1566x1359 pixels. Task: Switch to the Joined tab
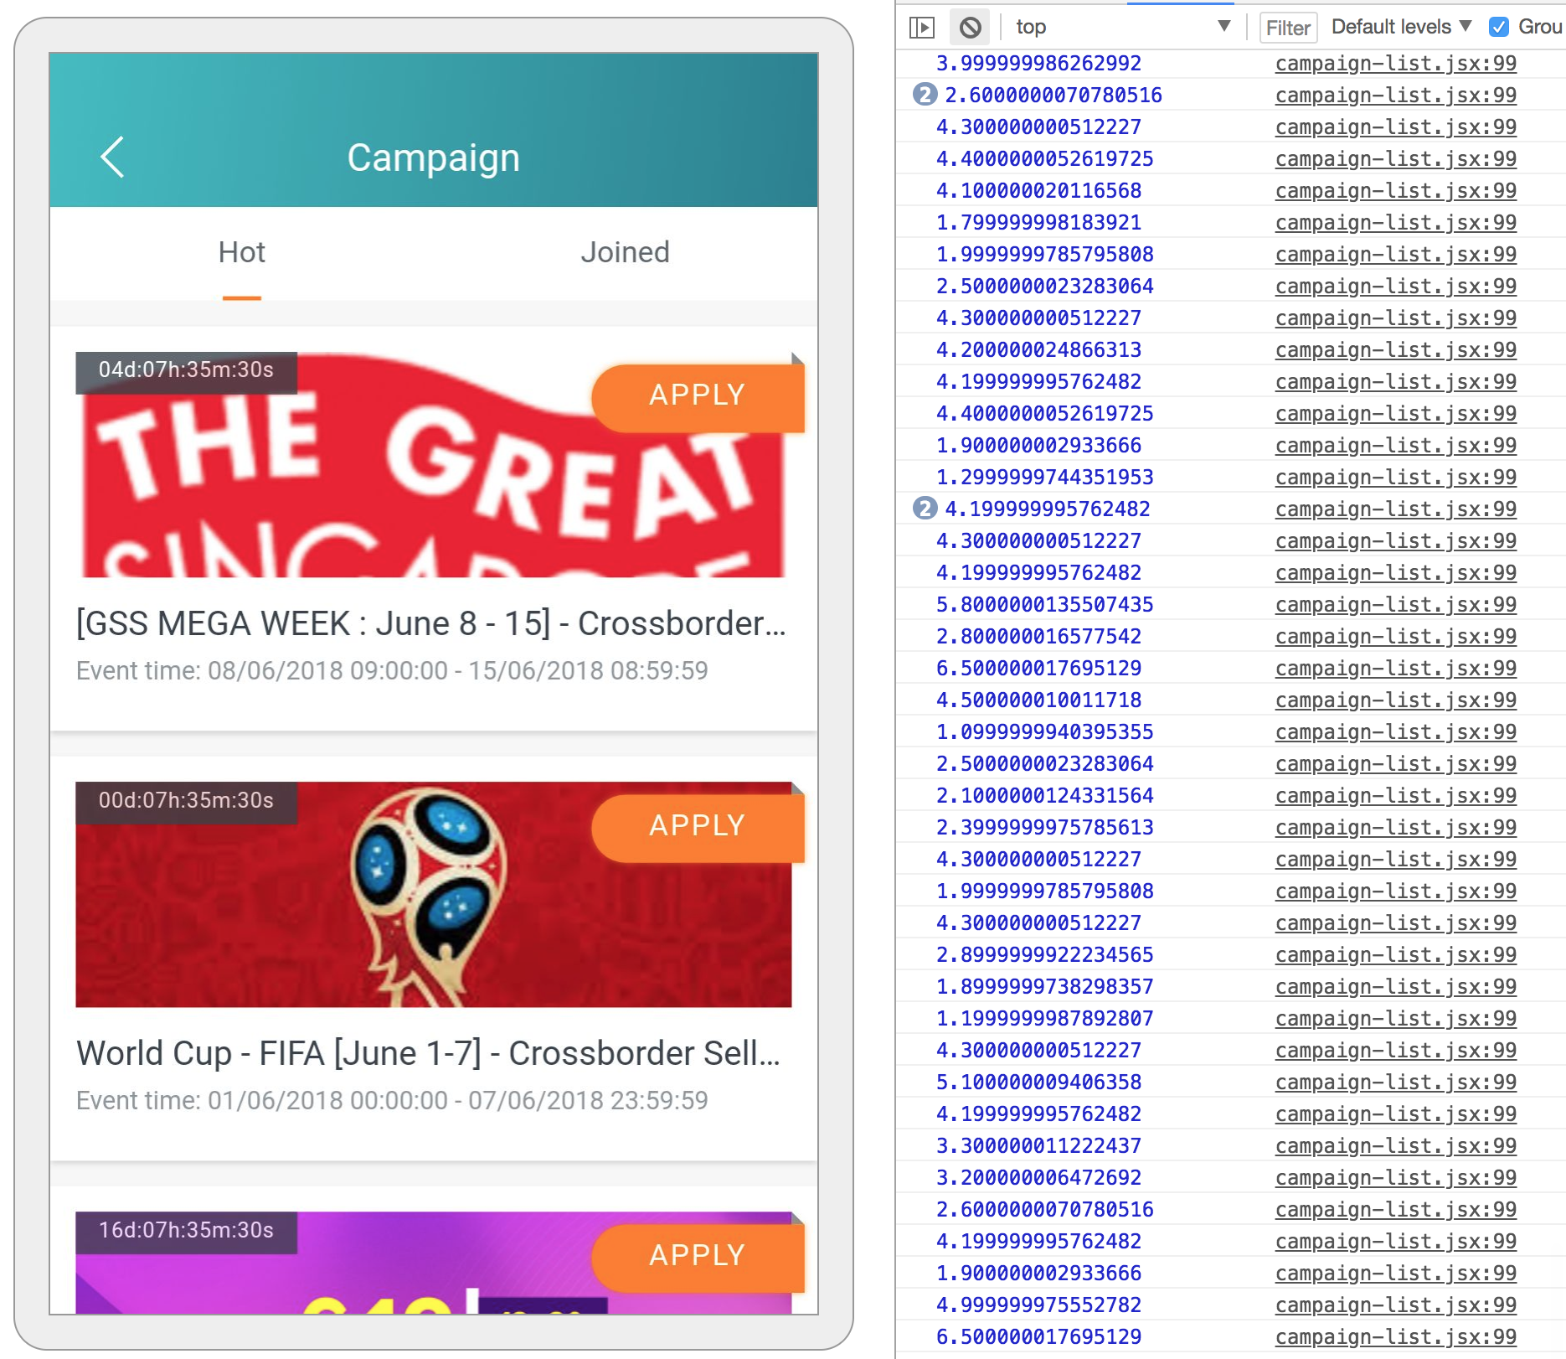625,252
